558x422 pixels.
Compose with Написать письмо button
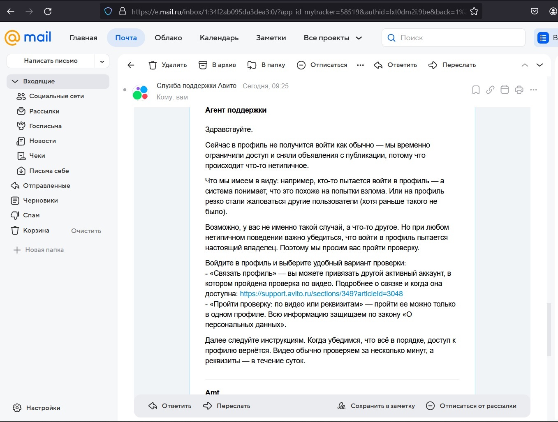[51, 61]
